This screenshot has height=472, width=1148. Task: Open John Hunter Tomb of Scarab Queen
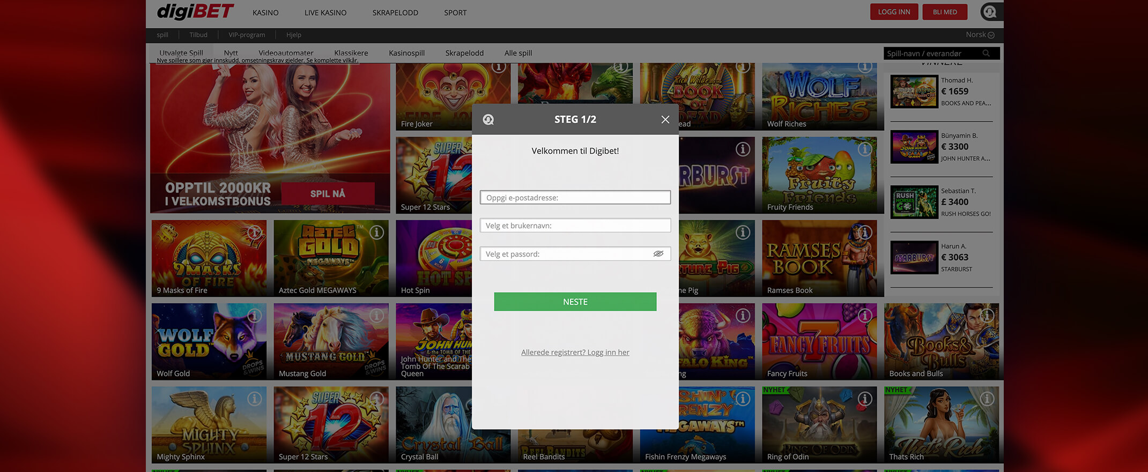(434, 342)
